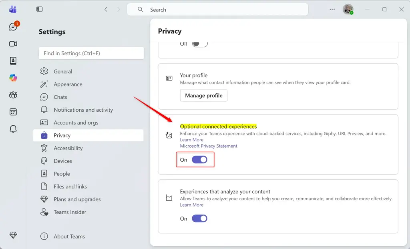410x249 pixels.
Task: Open Devices settings
Action: [88, 161]
